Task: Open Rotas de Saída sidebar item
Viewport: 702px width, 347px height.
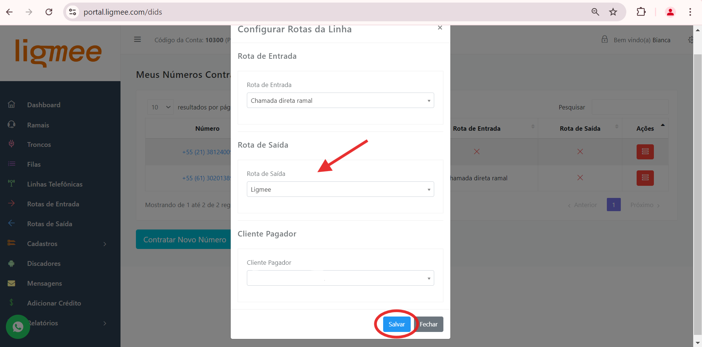Action: point(50,224)
